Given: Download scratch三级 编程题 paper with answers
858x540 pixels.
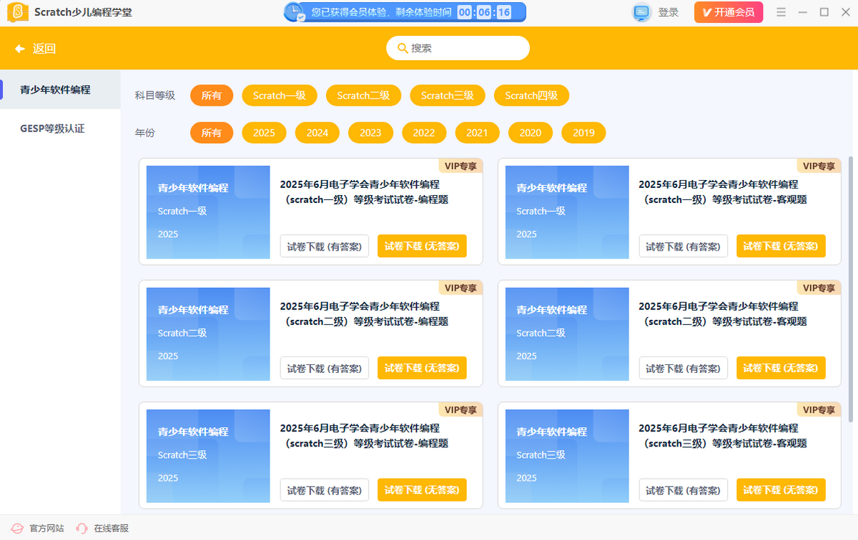Looking at the screenshot, I should pos(325,490).
